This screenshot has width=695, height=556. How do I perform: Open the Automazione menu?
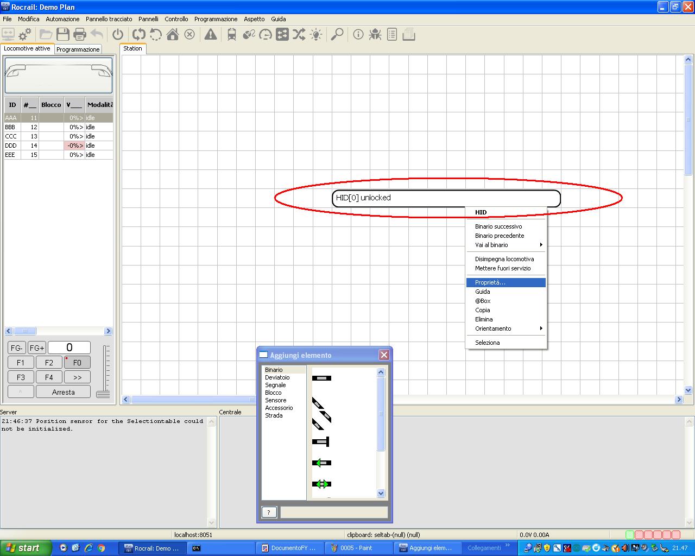click(x=62, y=19)
